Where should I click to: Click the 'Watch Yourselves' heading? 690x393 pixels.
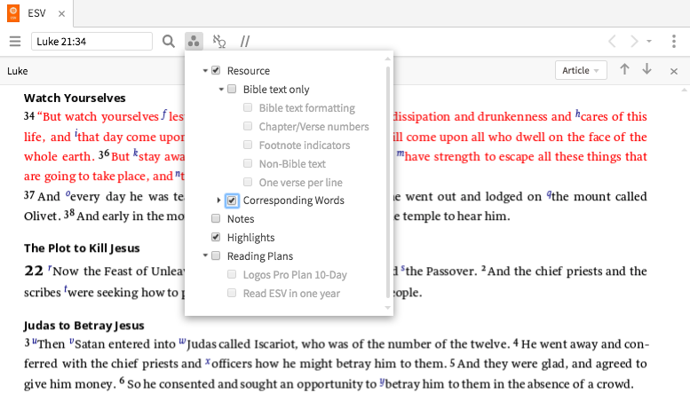coord(75,98)
